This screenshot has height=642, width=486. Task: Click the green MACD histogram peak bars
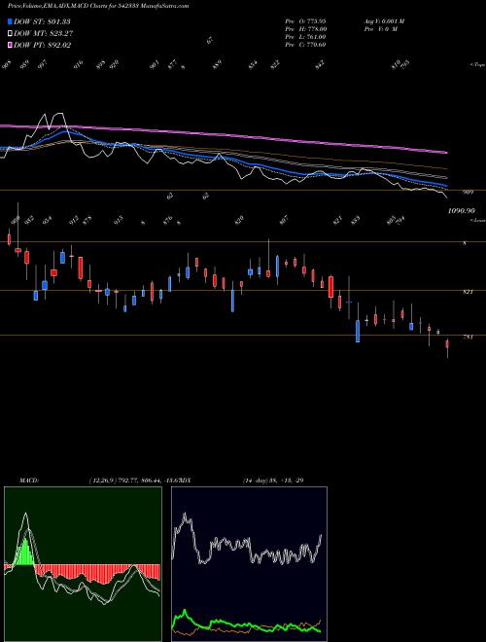(25, 552)
